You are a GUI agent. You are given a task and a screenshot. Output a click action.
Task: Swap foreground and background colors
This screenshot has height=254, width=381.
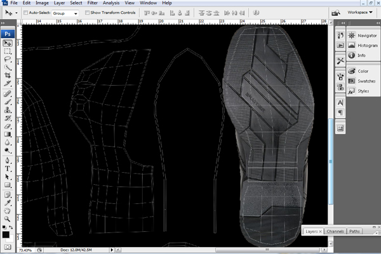11,227
